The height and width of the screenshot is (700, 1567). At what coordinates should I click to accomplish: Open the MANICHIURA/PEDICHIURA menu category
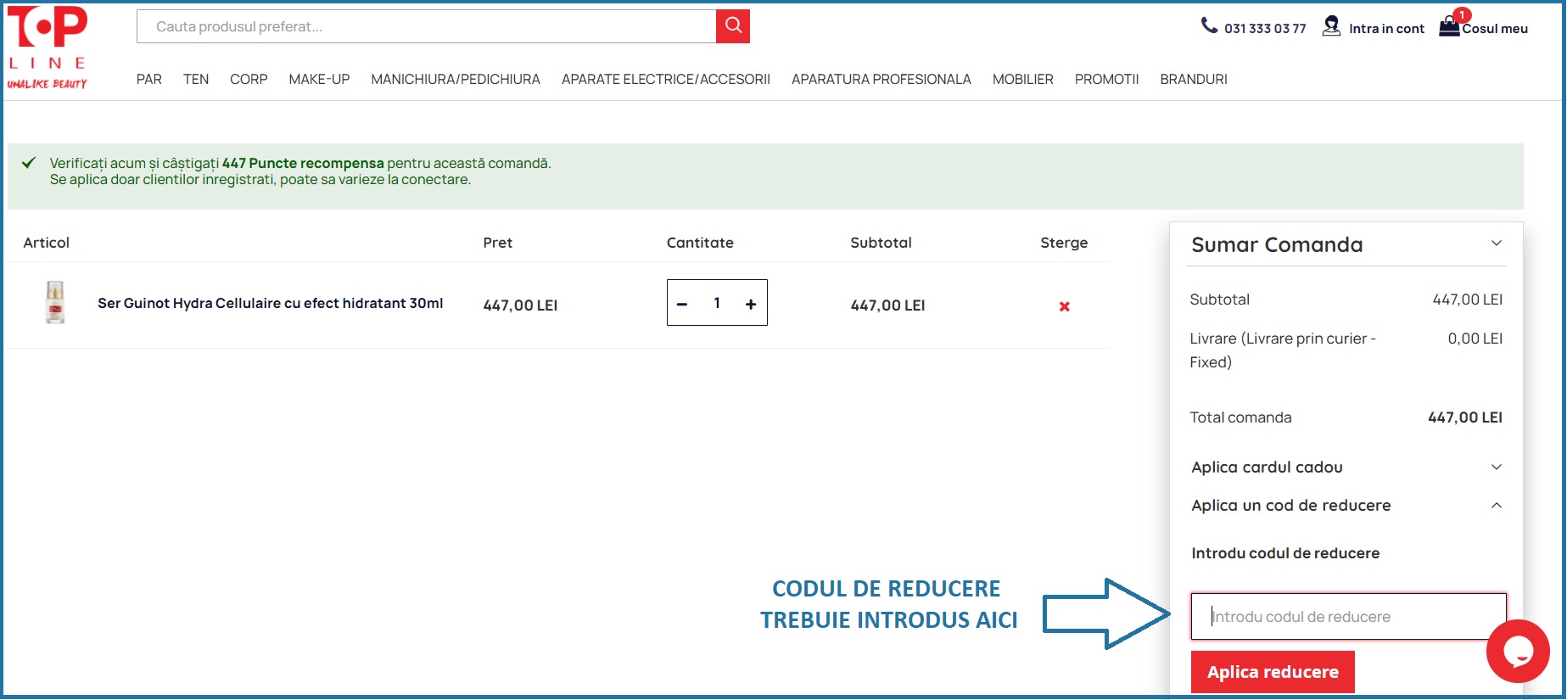click(456, 79)
